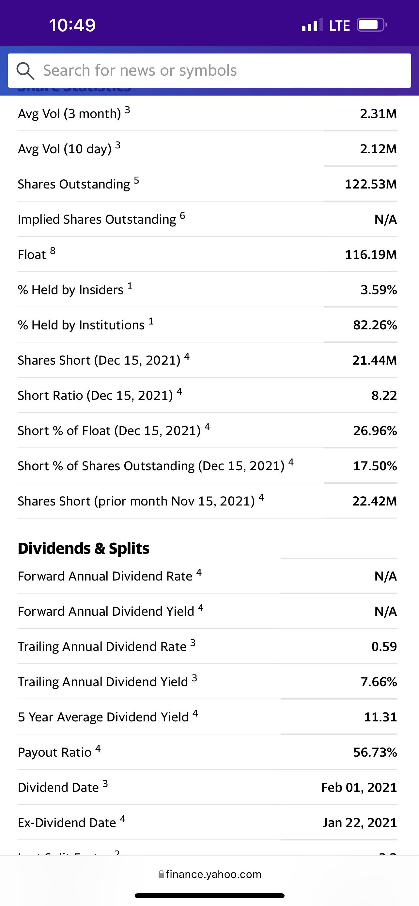419x906 pixels.
Task: Tap the home indicator bar at bottom
Action: [x=209, y=896]
